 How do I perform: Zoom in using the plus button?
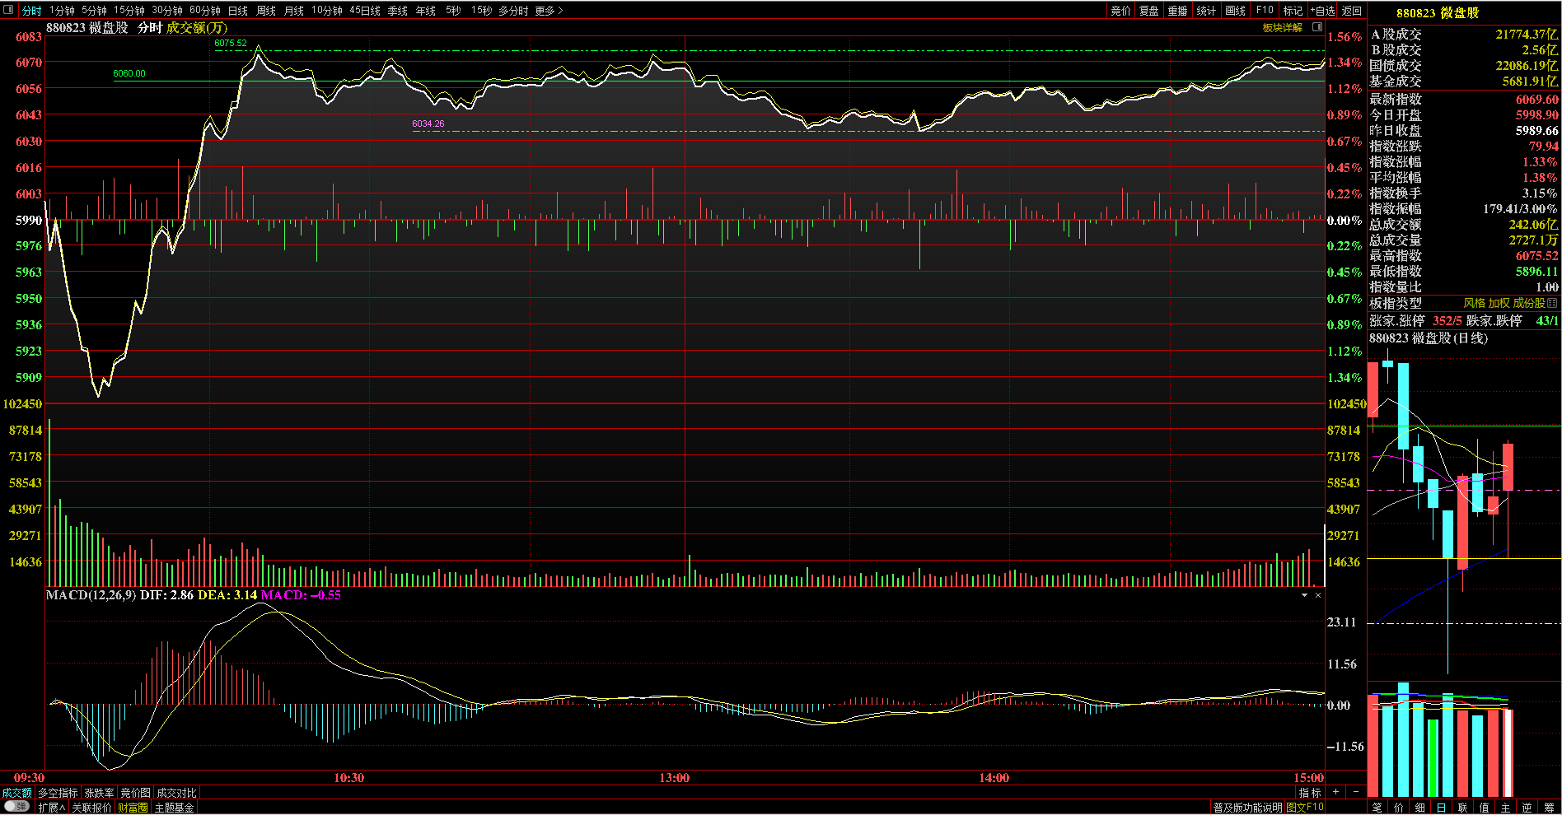click(x=1335, y=792)
